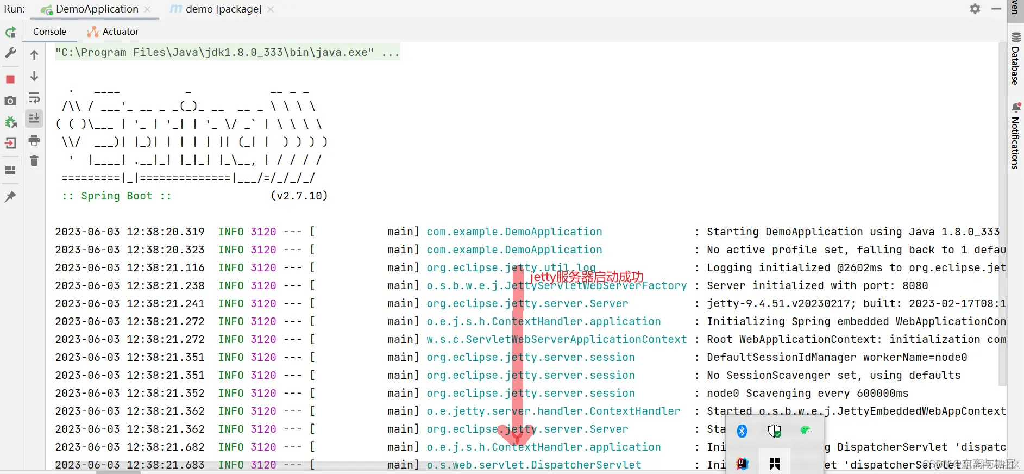
Task: Open the layout grid icon in left sidebar
Action: click(10, 170)
